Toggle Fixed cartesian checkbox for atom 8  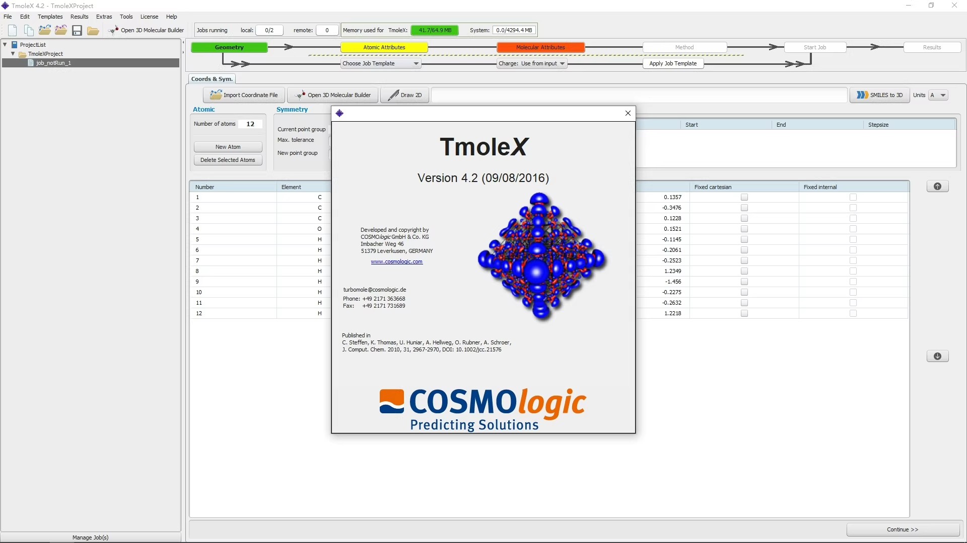tap(744, 271)
